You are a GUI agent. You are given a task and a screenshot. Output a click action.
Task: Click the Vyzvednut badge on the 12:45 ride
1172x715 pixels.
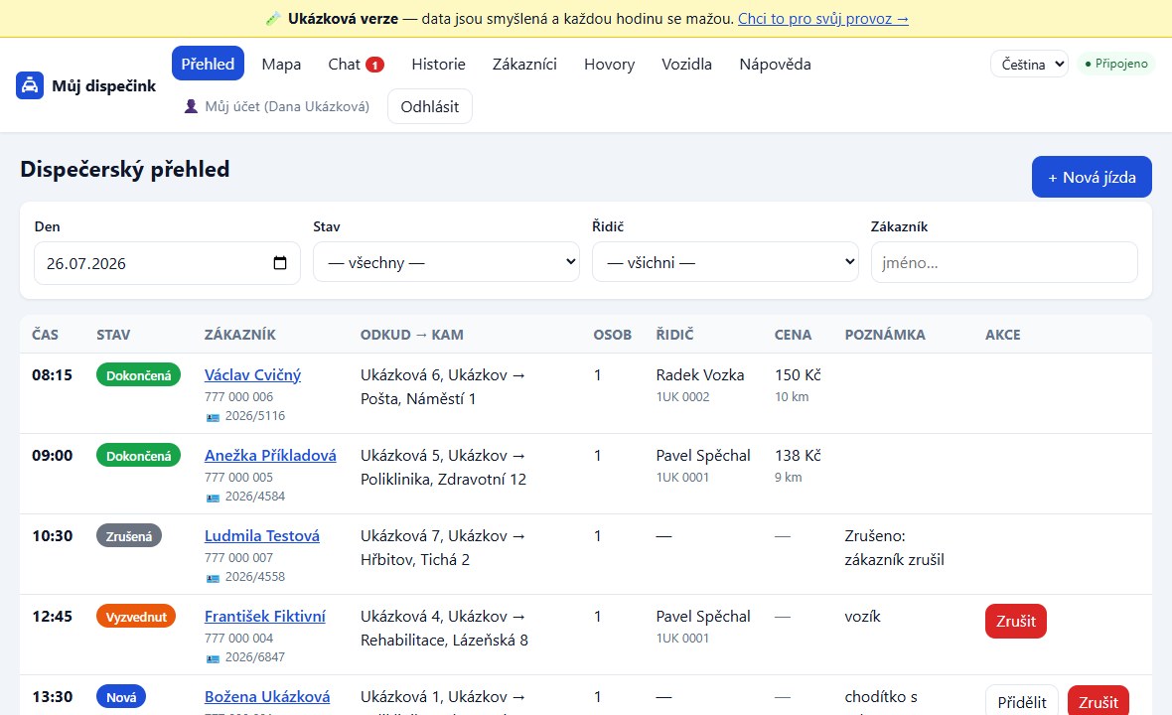pos(136,617)
